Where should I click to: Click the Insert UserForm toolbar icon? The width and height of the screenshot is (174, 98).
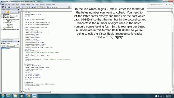(x=5, y=7)
